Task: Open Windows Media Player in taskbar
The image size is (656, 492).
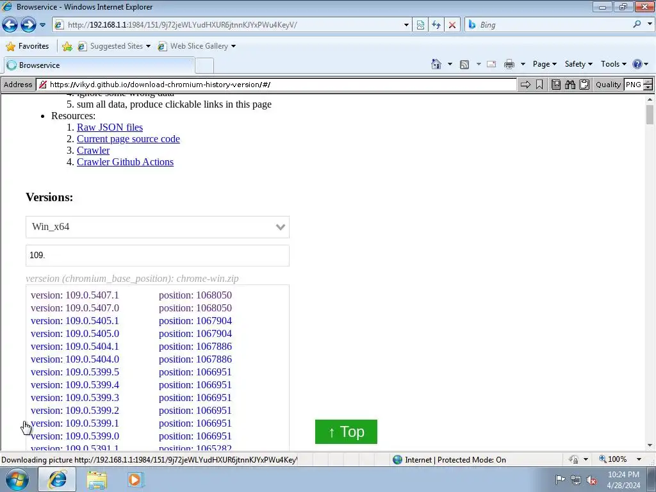Action: pyautogui.click(x=135, y=479)
